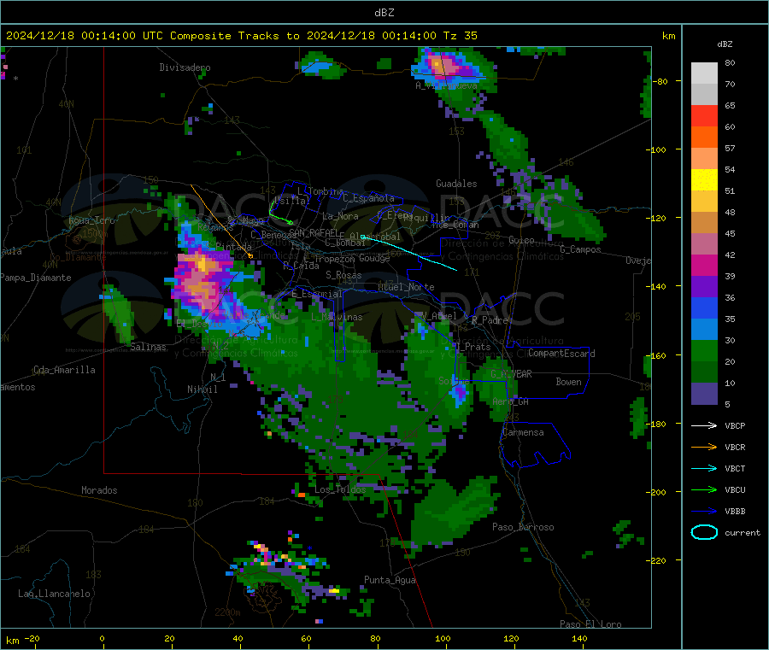The width and height of the screenshot is (769, 650).
Task: Click the blue VBBB arrow in legend
Action: 704,511
